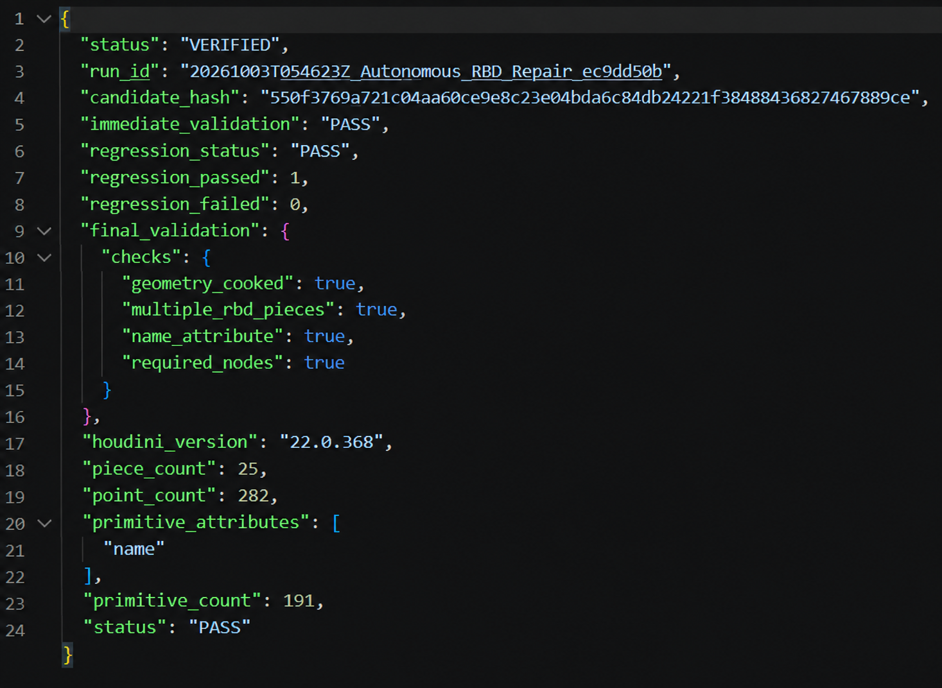Click line number 24 in the gutter
This screenshot has height=688, width=942.
15,630
